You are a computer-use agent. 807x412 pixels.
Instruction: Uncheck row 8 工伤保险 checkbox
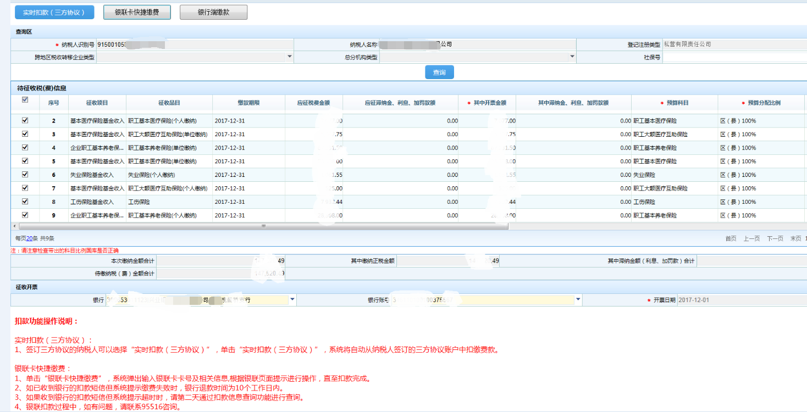(25, 202)
